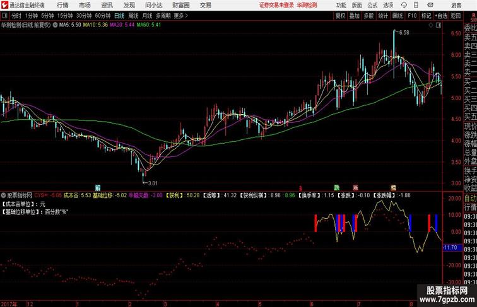Open the 行情 menu

point(62,5)
